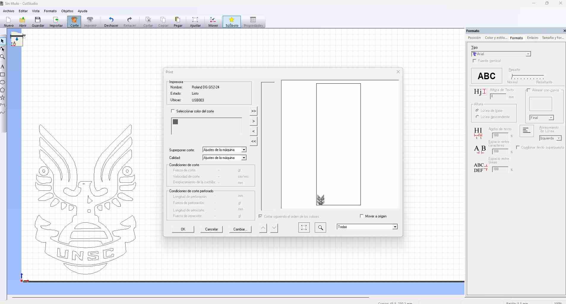
Task: Select the magnifier zoom tool
Action: [3, 57]
